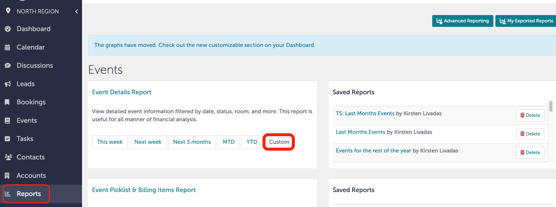This screenshot has height=207, width=556.
Task: Select the Custom date range button
Action: 279,142
